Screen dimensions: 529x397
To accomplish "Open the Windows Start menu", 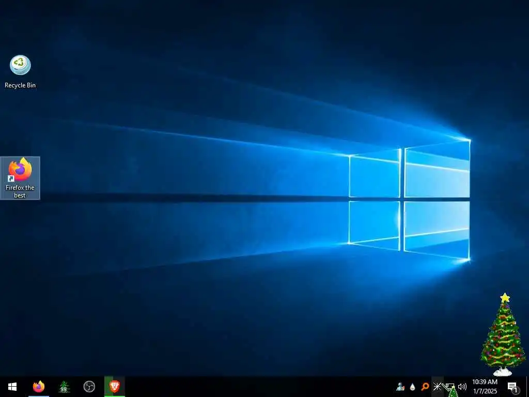I will (x=12, y=387).
